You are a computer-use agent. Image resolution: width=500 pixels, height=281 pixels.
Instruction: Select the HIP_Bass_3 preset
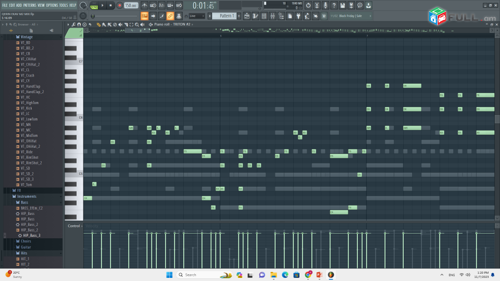pos(31,235)
